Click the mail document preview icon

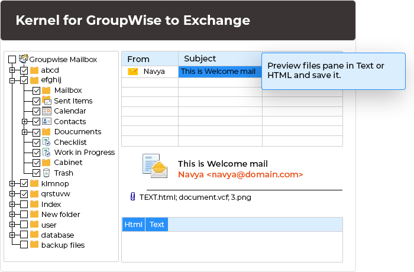coord(155,166)
